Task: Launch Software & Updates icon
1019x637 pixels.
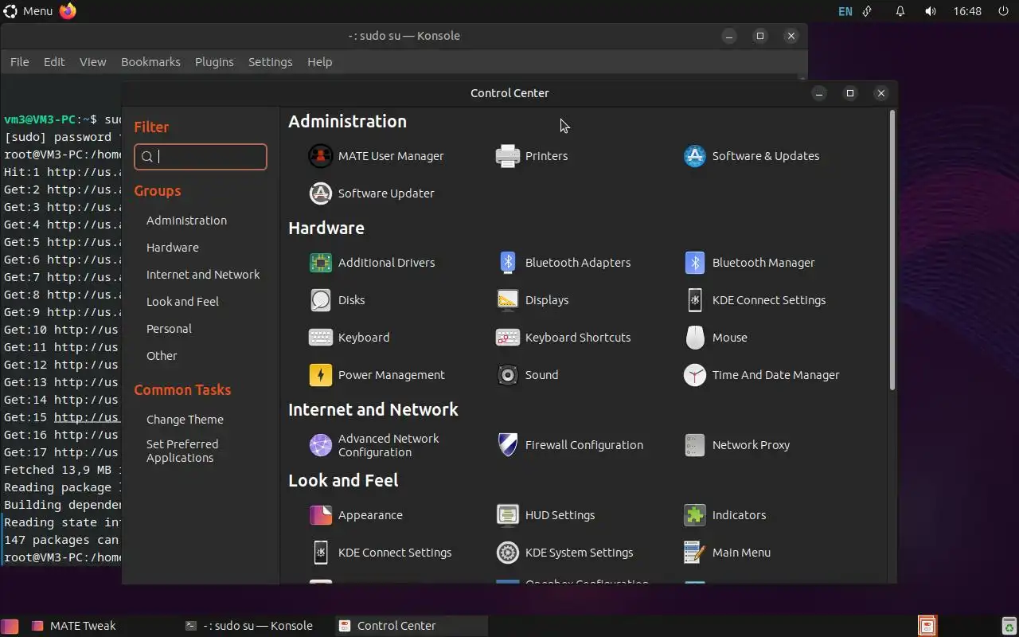Action: (694, 156)
